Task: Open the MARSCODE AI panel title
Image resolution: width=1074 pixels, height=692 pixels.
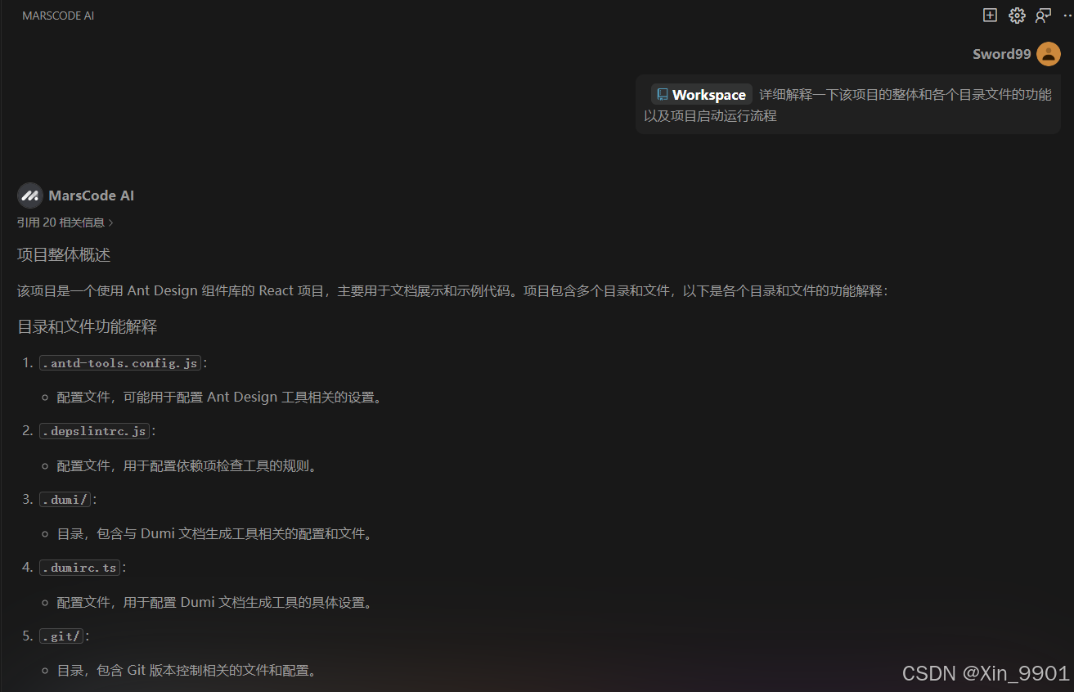Action: coord(58,15)
